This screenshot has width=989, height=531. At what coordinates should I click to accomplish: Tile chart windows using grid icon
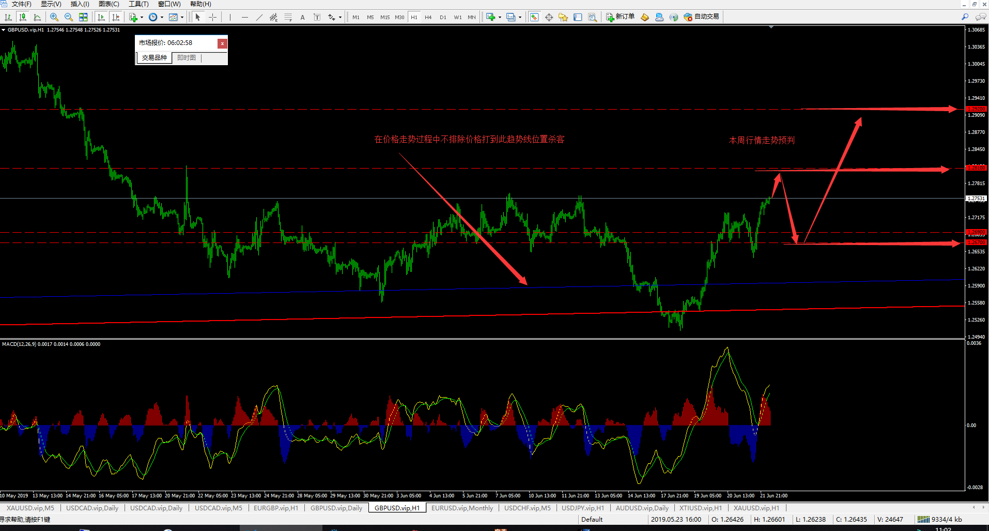[83, 17]
